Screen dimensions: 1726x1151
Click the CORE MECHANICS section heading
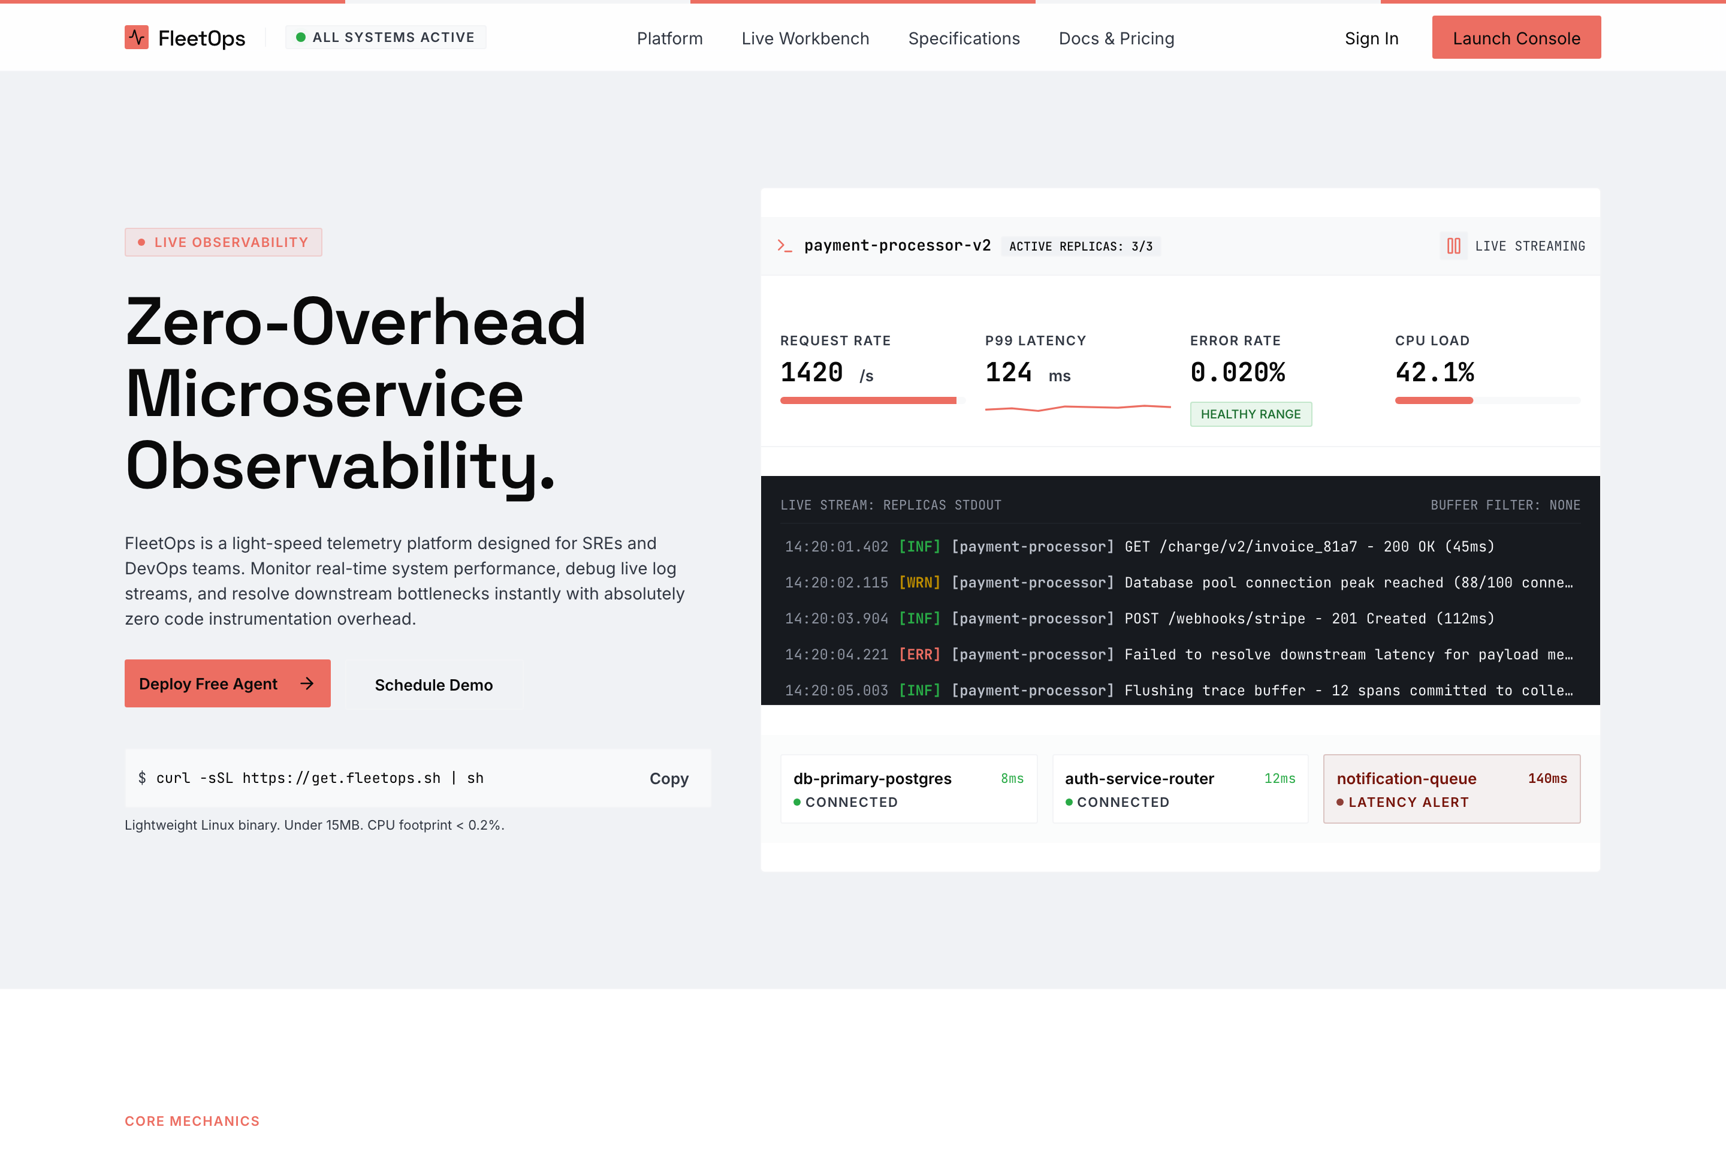192,1121
